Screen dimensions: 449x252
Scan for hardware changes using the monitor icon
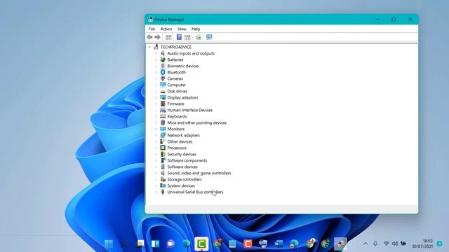pyautogui.click(x=209, y=37)
